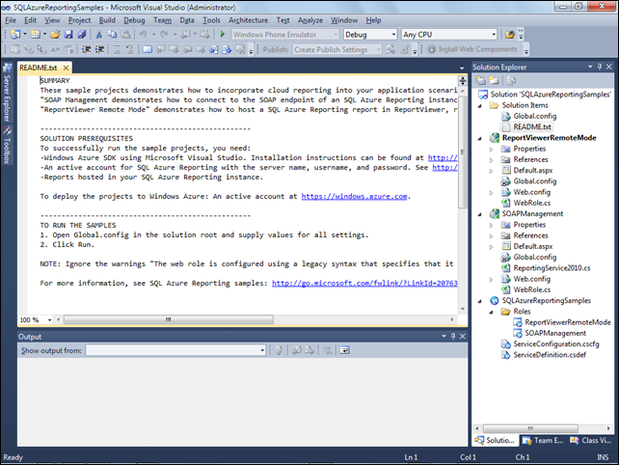Close the README.txt tab
The image size is (619, 465).
coord(66,68)
